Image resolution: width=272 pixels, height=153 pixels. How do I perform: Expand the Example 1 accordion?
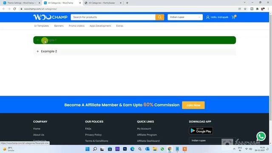click(x=134, y=40)
